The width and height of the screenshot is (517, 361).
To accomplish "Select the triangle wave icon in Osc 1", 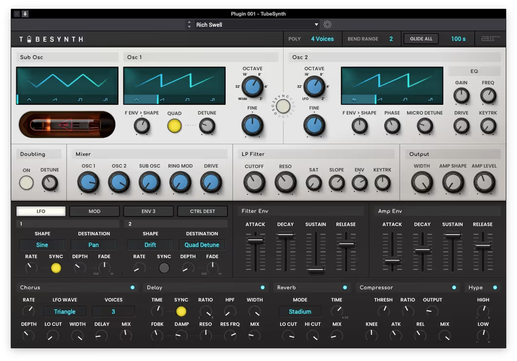I will tap(136, 99).
